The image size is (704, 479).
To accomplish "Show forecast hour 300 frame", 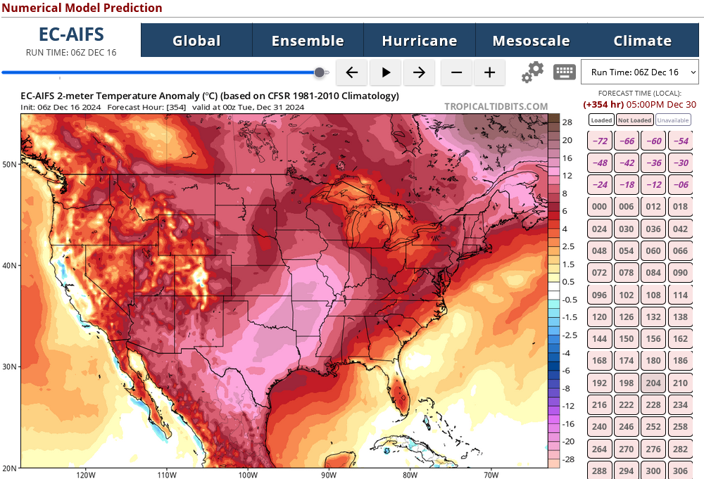I will [x=653, y=471].
